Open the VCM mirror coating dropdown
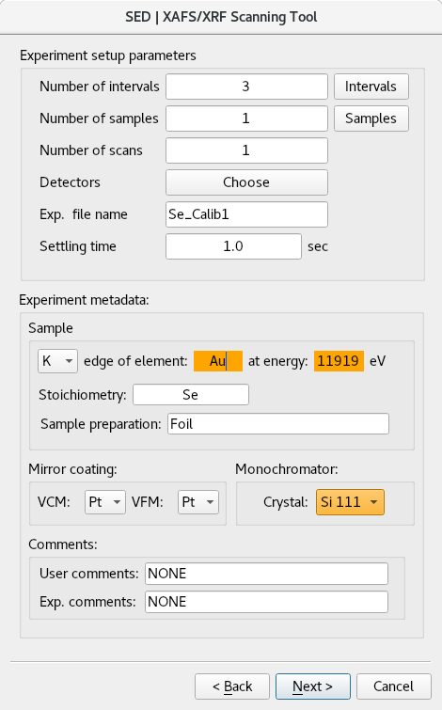This screenshot has width=442, height=710. click(105, 502)
